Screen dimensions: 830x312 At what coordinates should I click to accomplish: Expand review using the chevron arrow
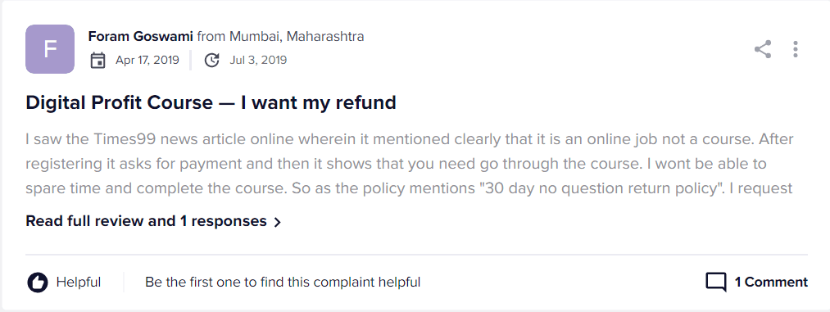pyautogui.click(x=278, y=222)
